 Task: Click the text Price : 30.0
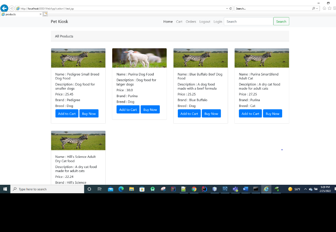[x=125, y=90]
